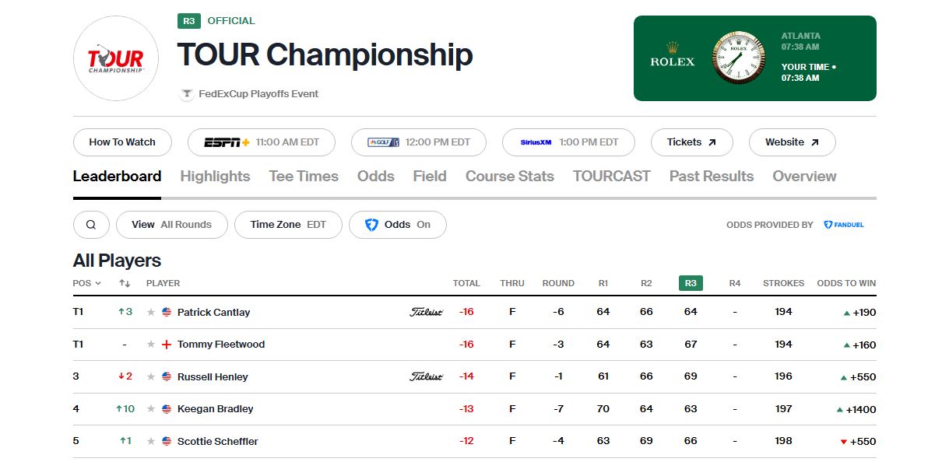Click the STROKES column header
942x476 pixels.
tap(784, 283)
